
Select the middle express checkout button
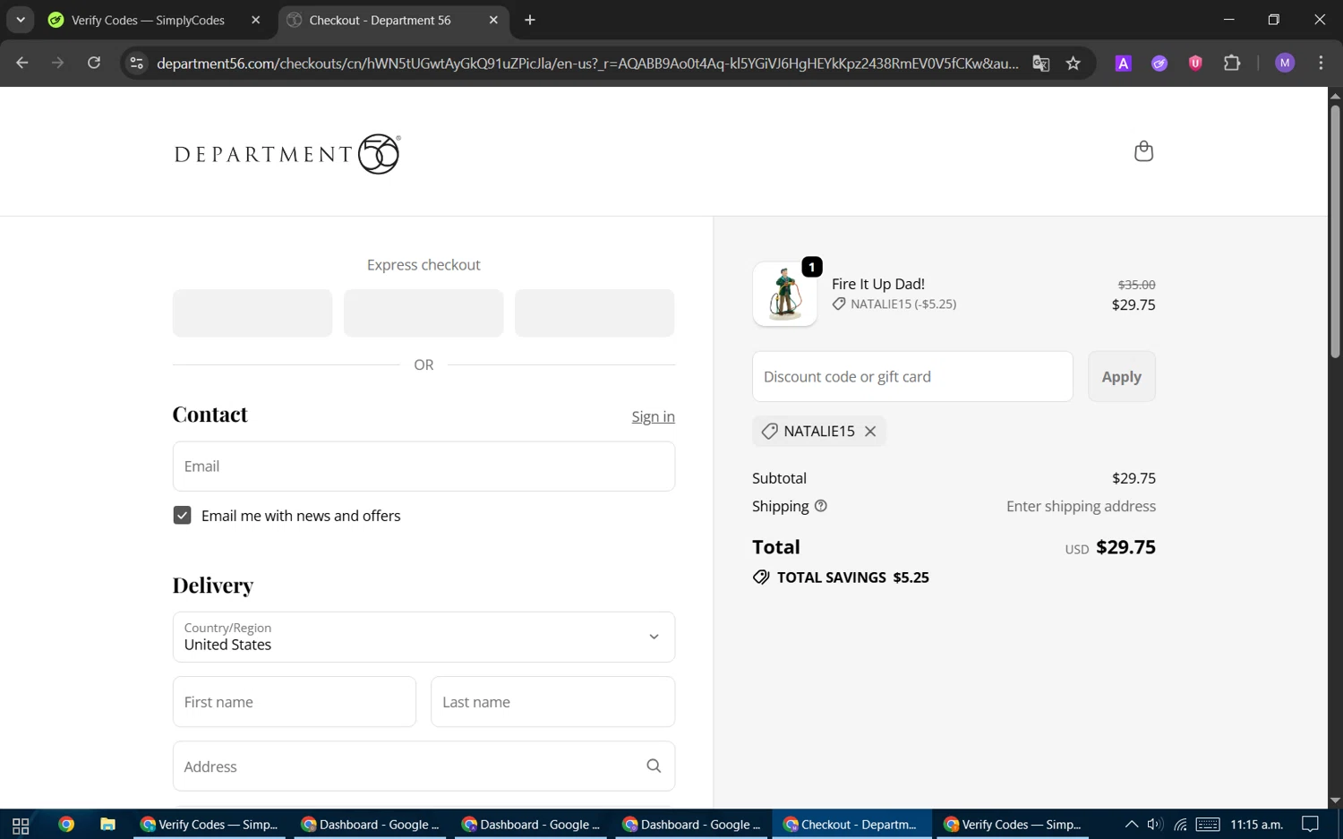point(423,313)
